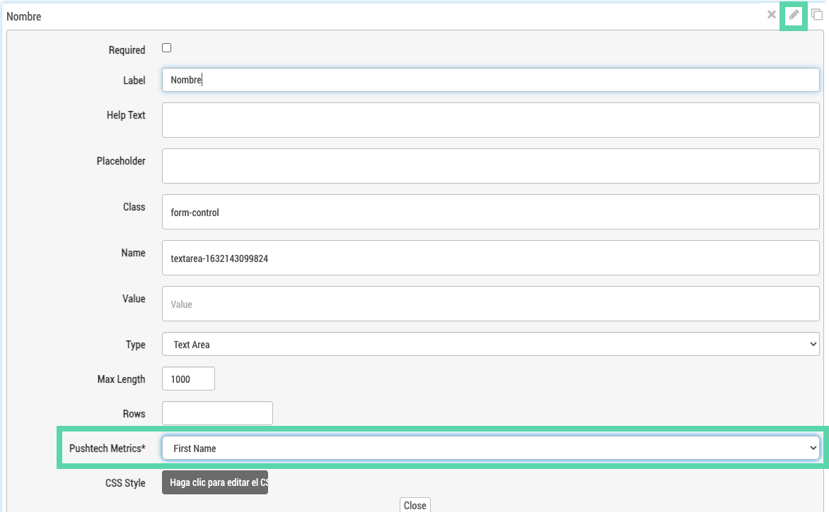
Task: Remove the Nombre field with the X icon
Action: (772, 15)
